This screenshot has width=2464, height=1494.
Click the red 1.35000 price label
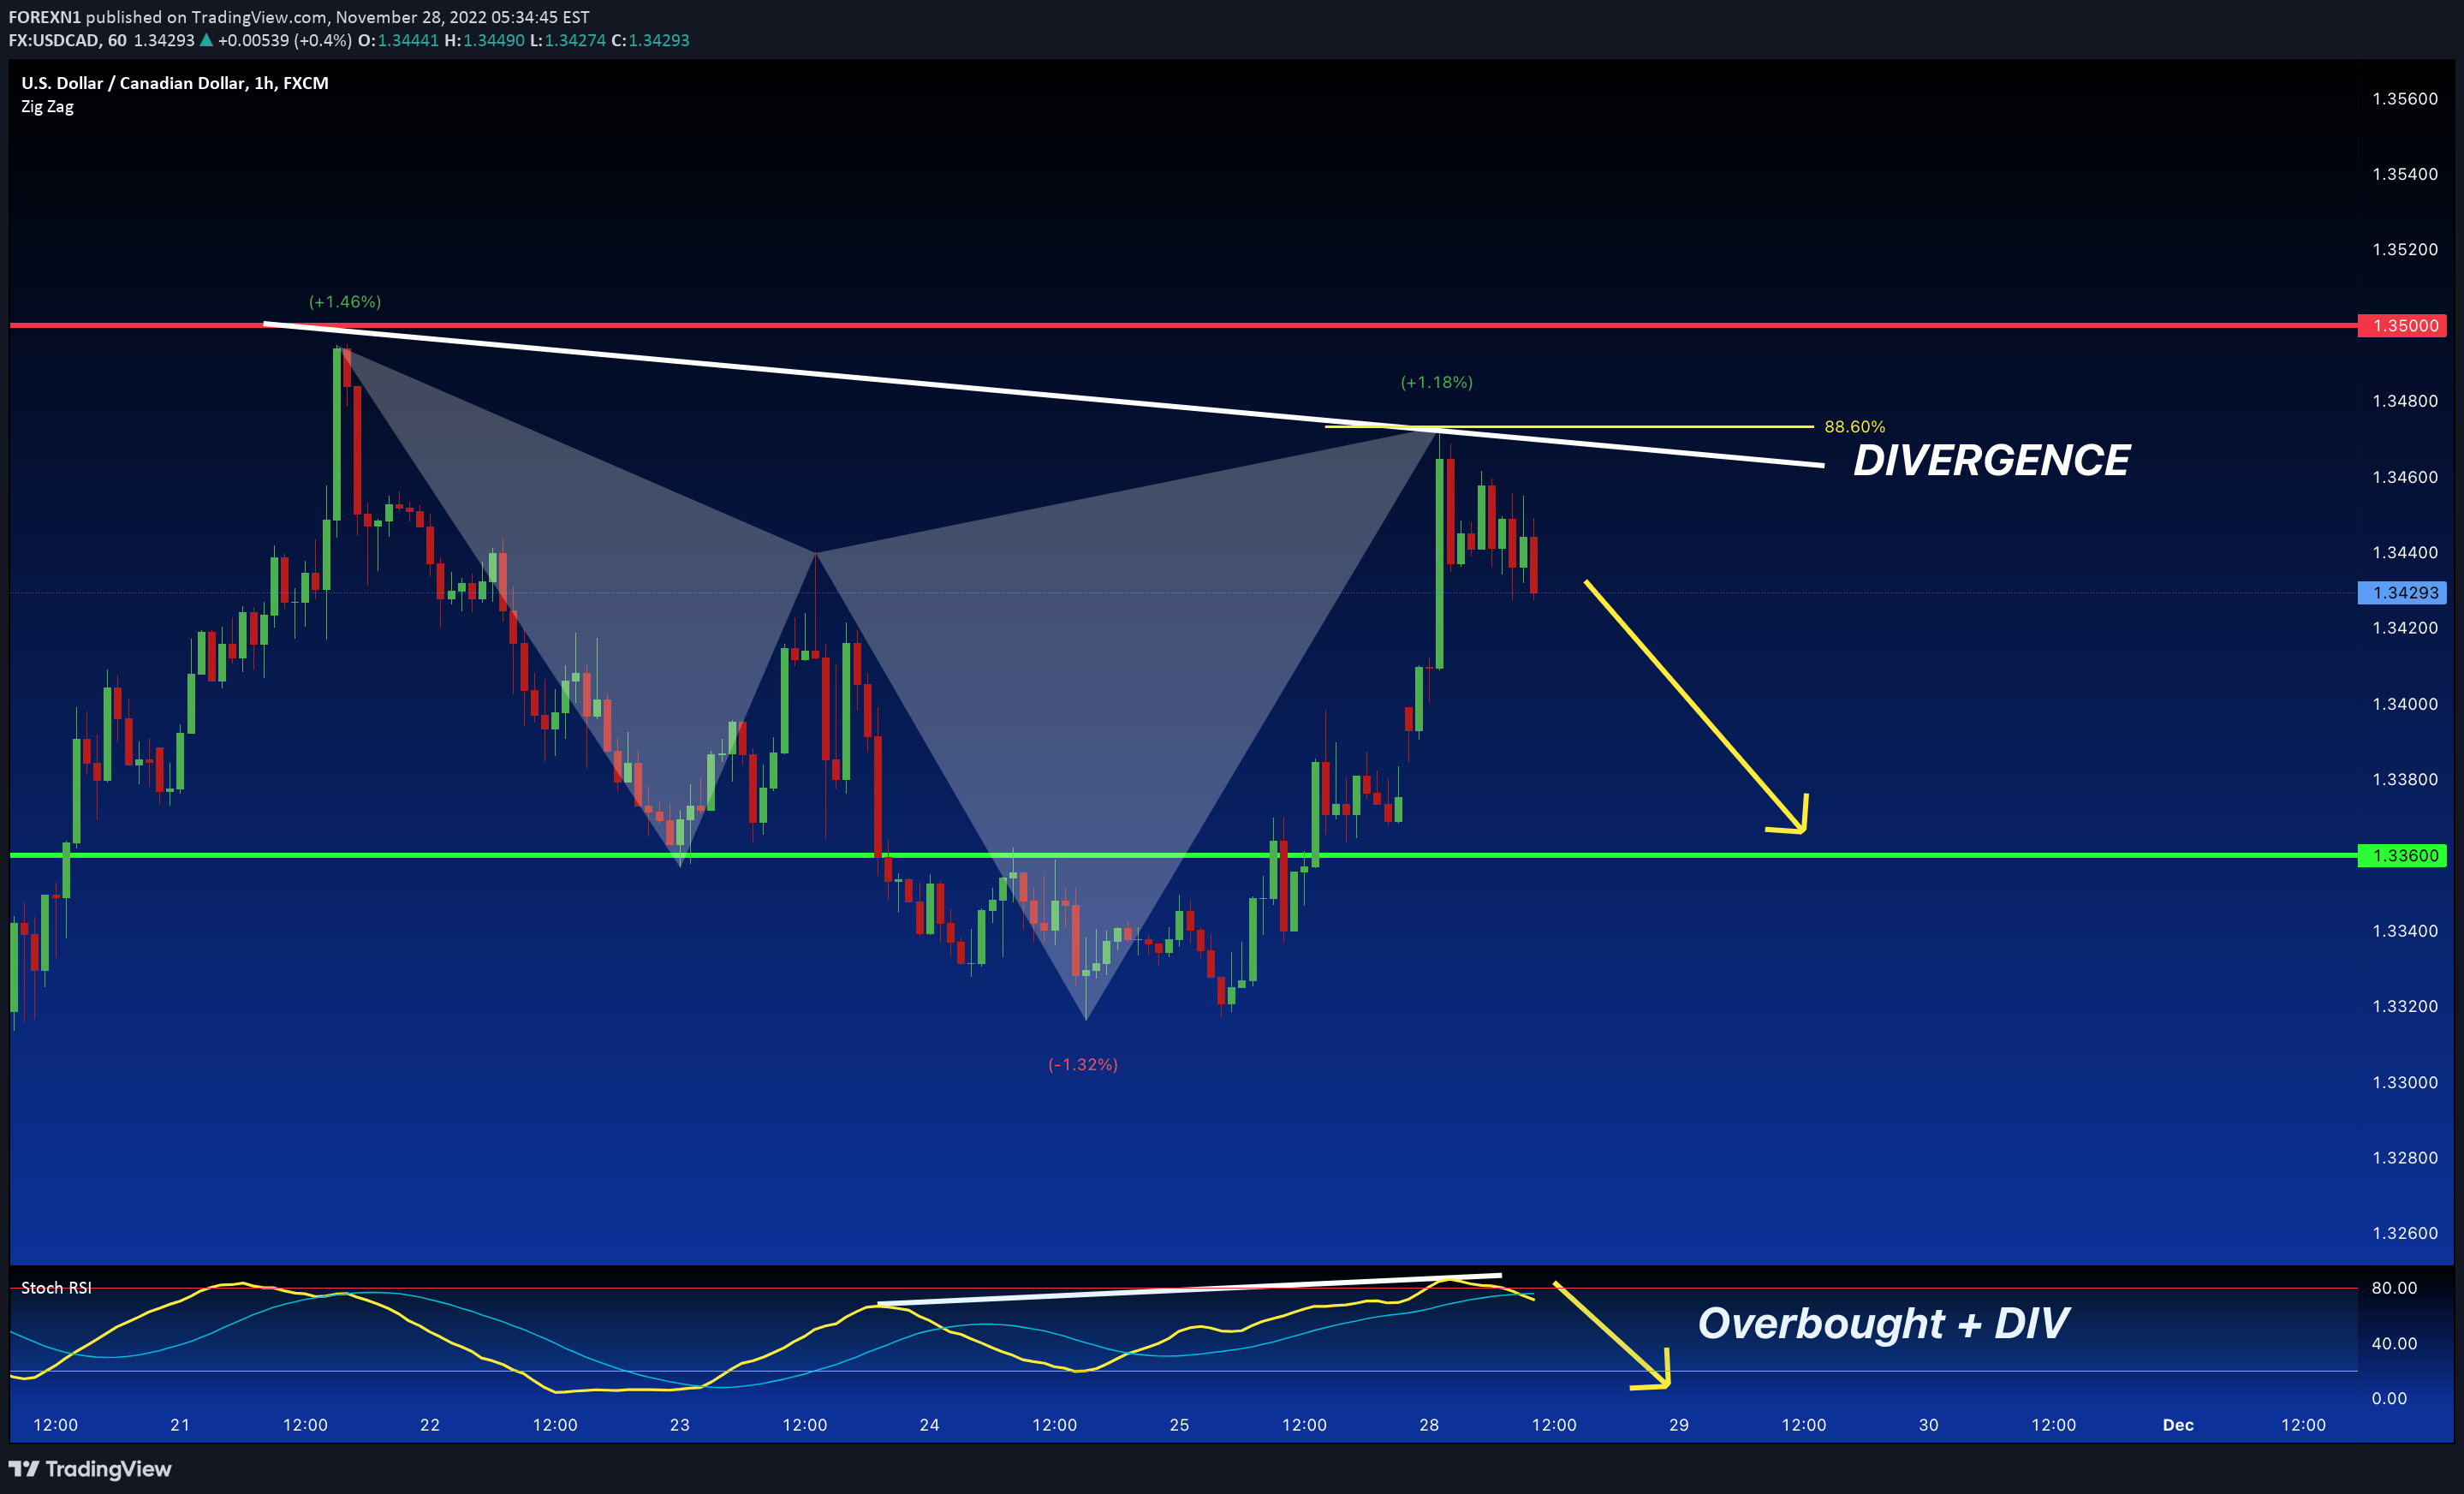2402,325
